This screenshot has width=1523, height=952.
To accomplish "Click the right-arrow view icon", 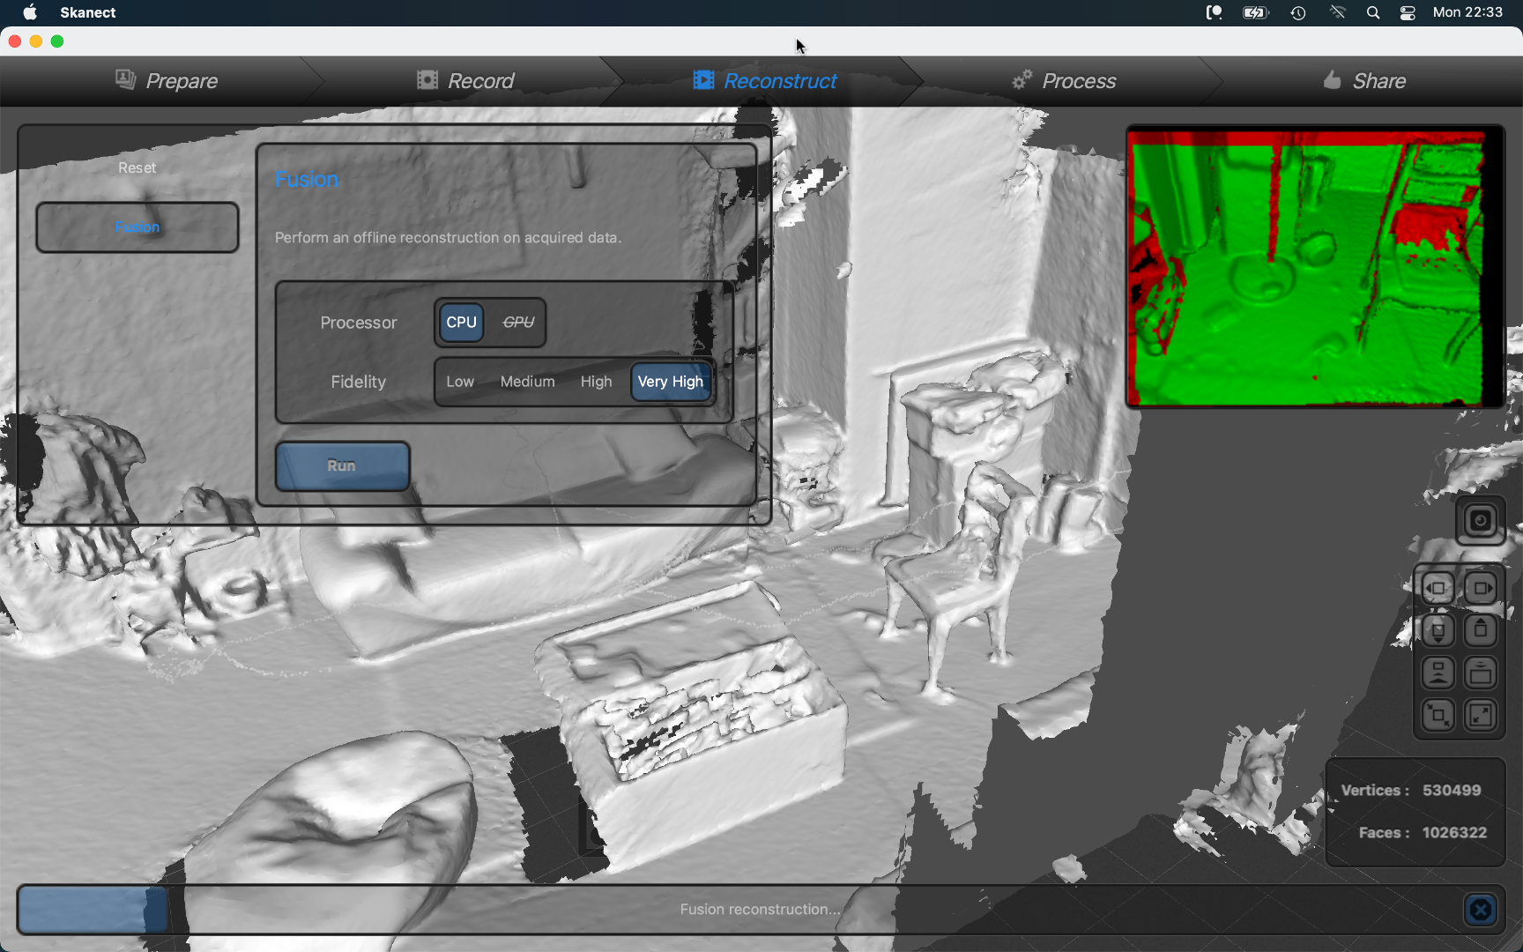I will [x=1481, y=588].
